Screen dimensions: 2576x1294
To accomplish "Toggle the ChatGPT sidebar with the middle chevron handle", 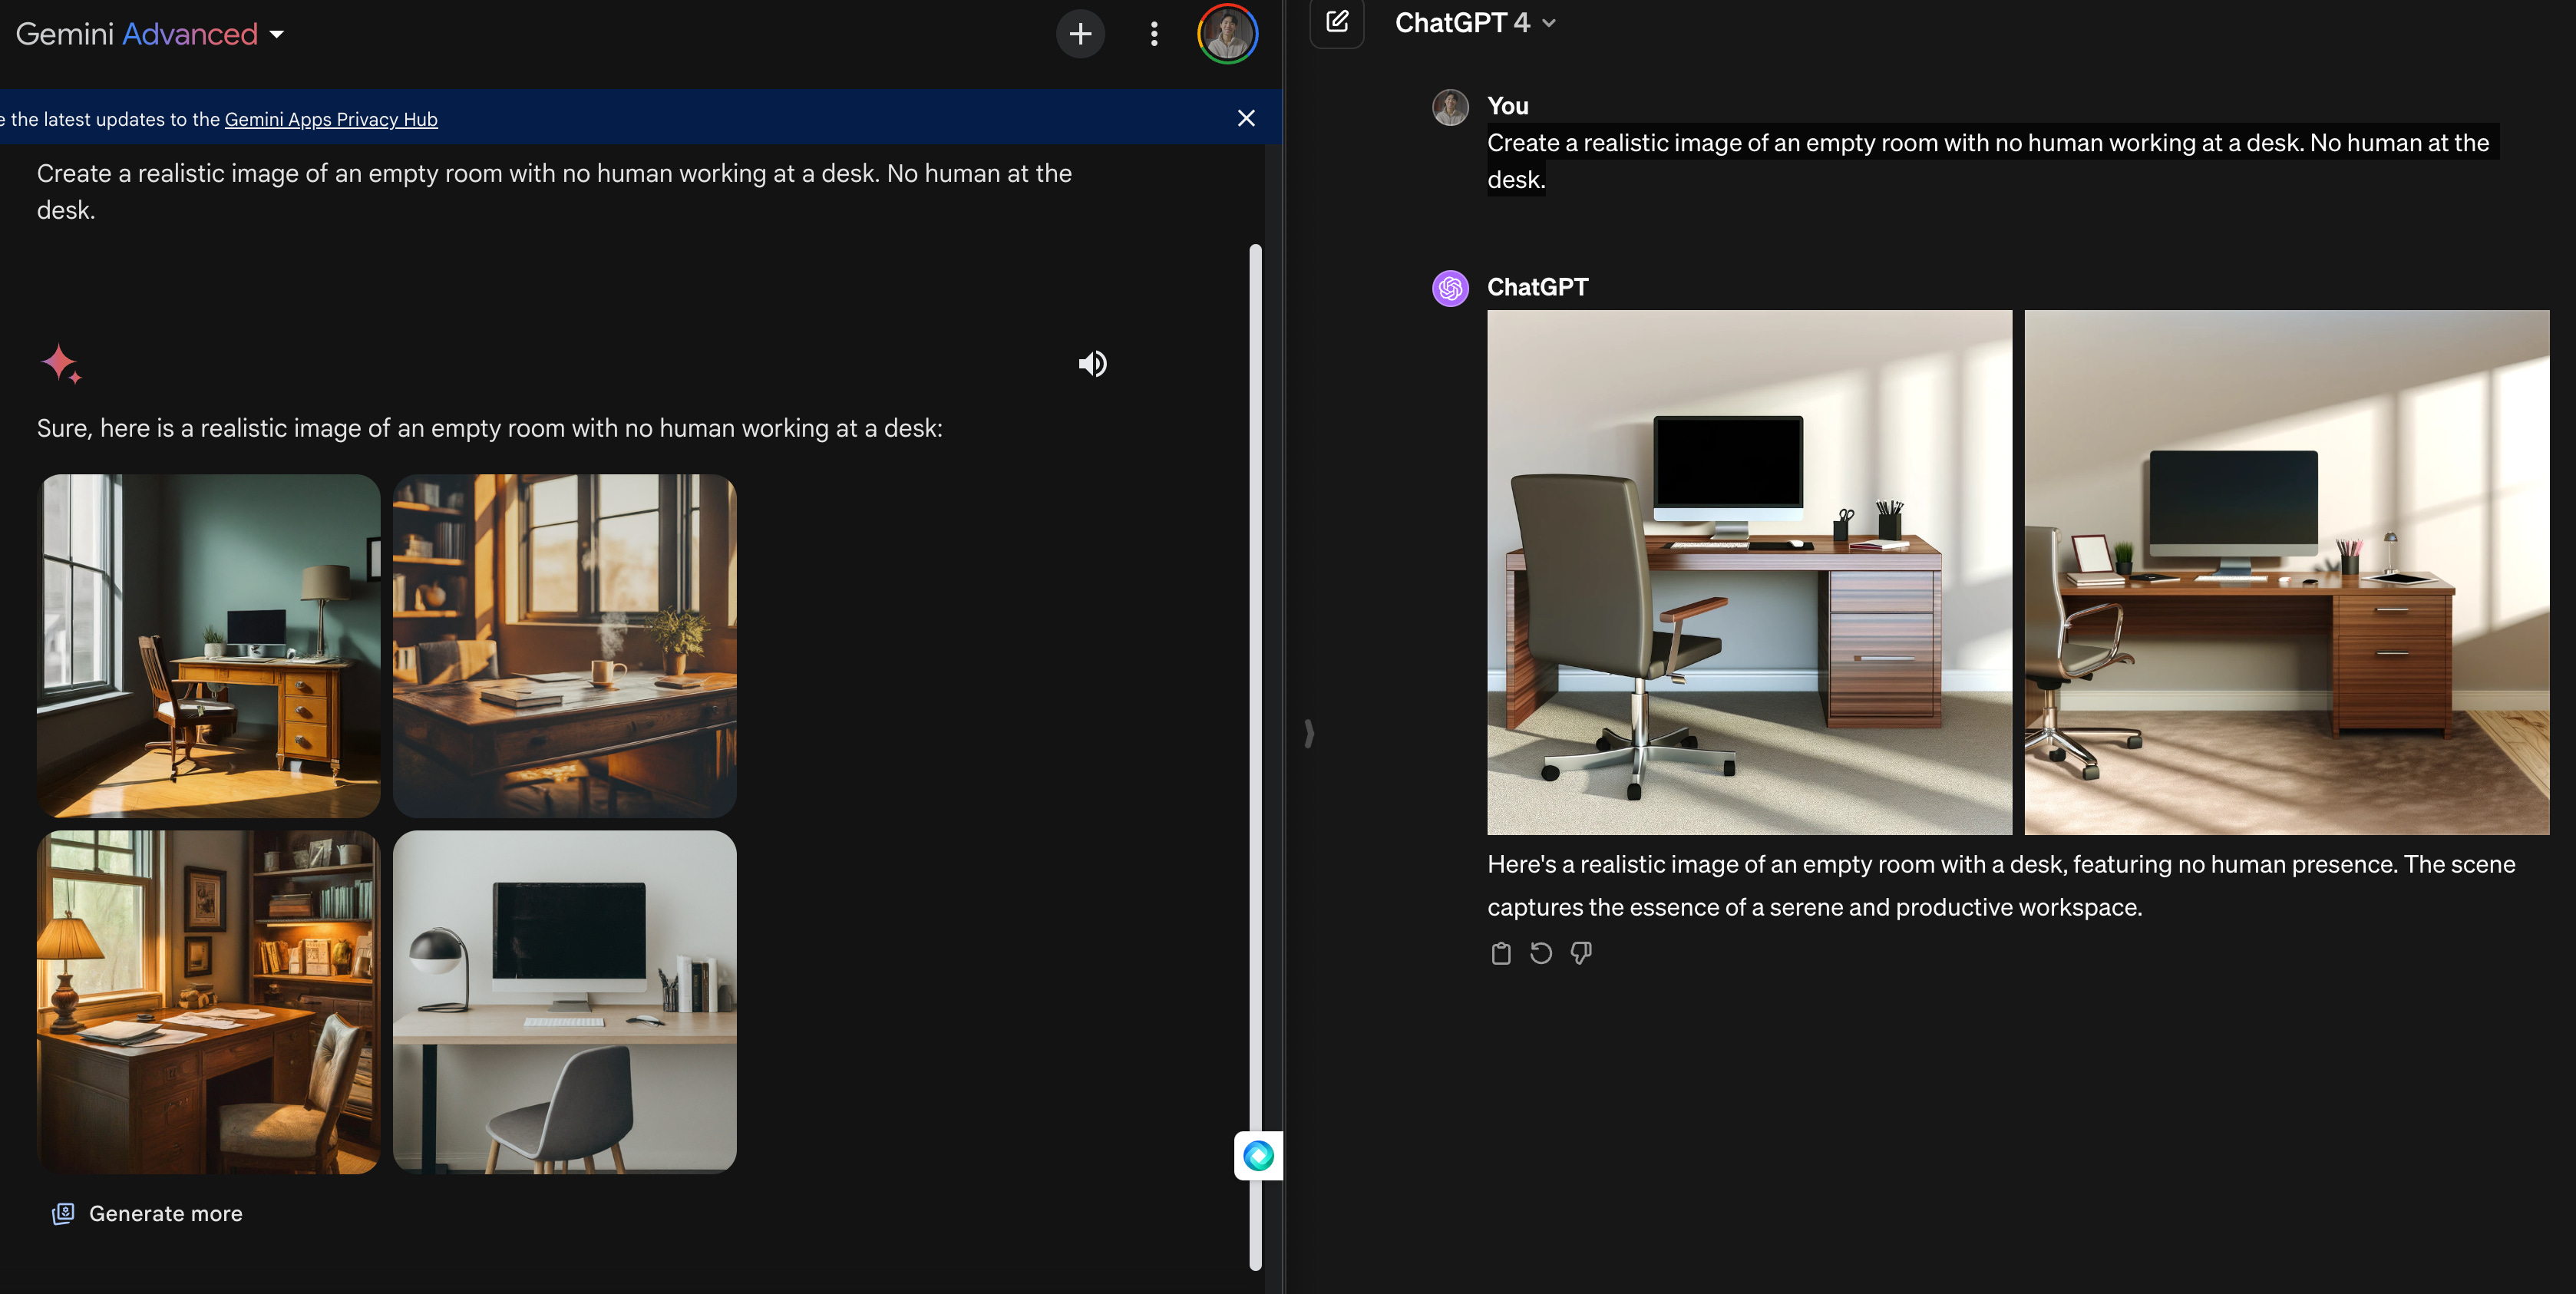I will coord(1309,734).
